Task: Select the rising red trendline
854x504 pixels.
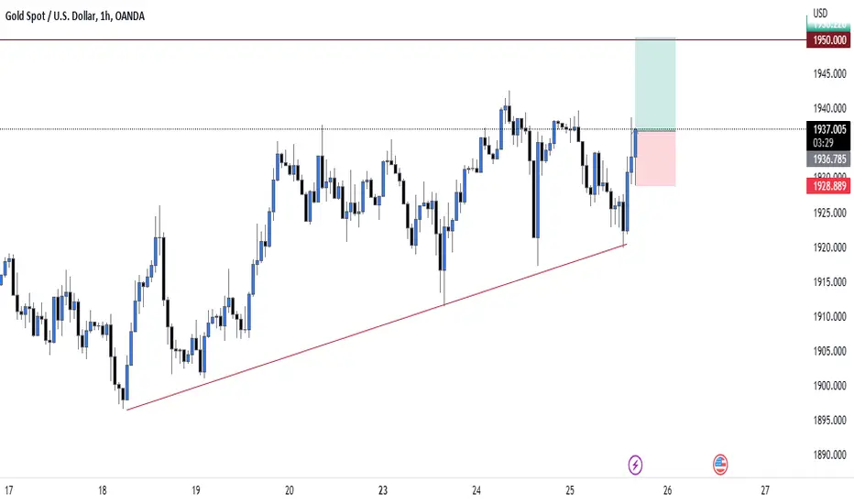Action: click(x=376, y=327)
